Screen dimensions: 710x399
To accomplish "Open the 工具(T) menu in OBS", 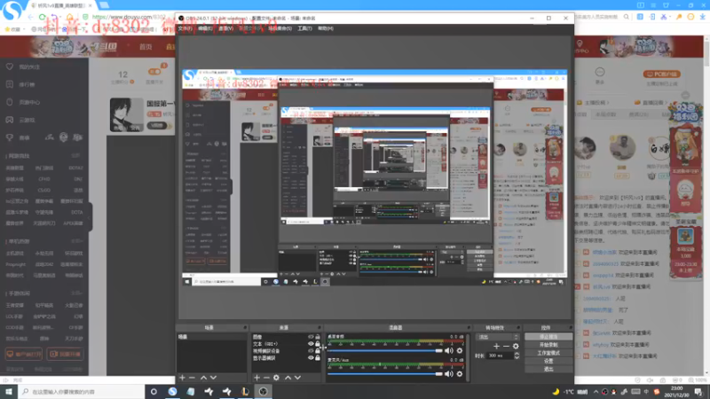I will 304,28.
